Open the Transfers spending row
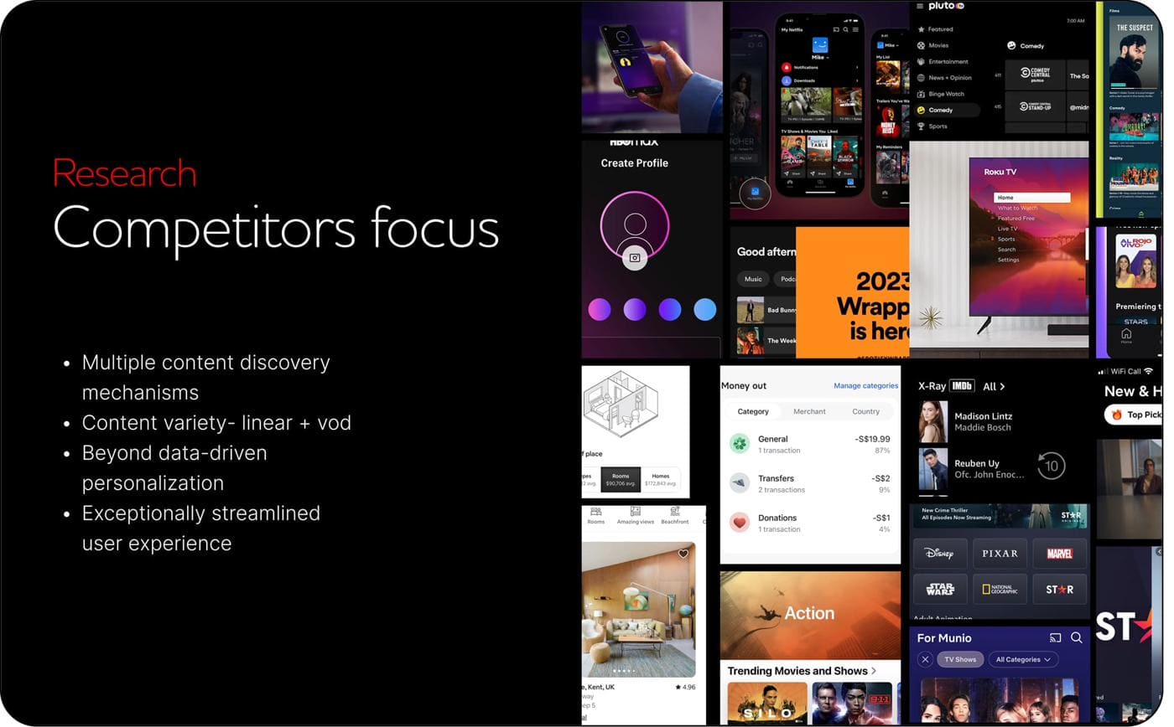The image size is (1174, 727). pos(809,483)
